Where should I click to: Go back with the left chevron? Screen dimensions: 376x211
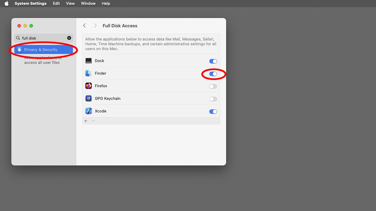tap(85, 26)
